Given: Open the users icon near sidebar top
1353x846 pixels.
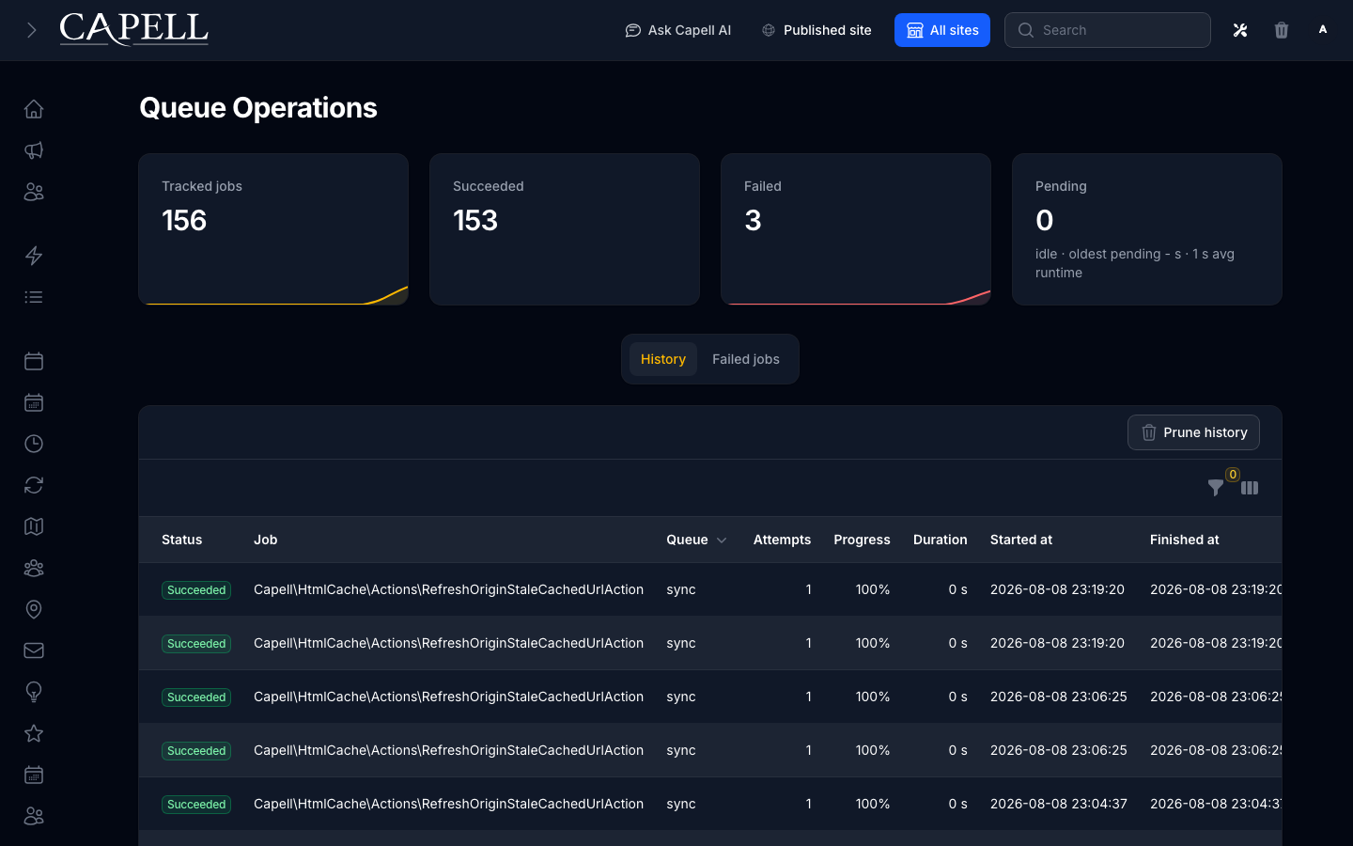Looking at the screenshot, I should pyautogui.click(x=34, y=192).
